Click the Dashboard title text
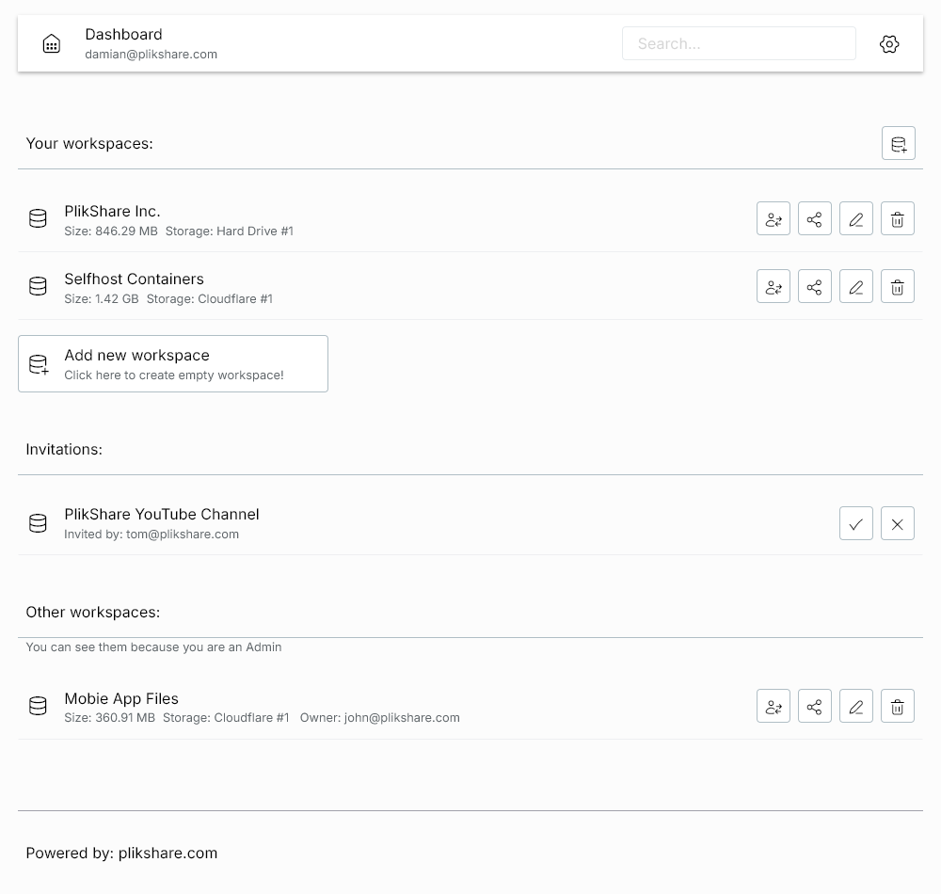The width and height of the screenshot is (941, 894). [x=123, y=34]
